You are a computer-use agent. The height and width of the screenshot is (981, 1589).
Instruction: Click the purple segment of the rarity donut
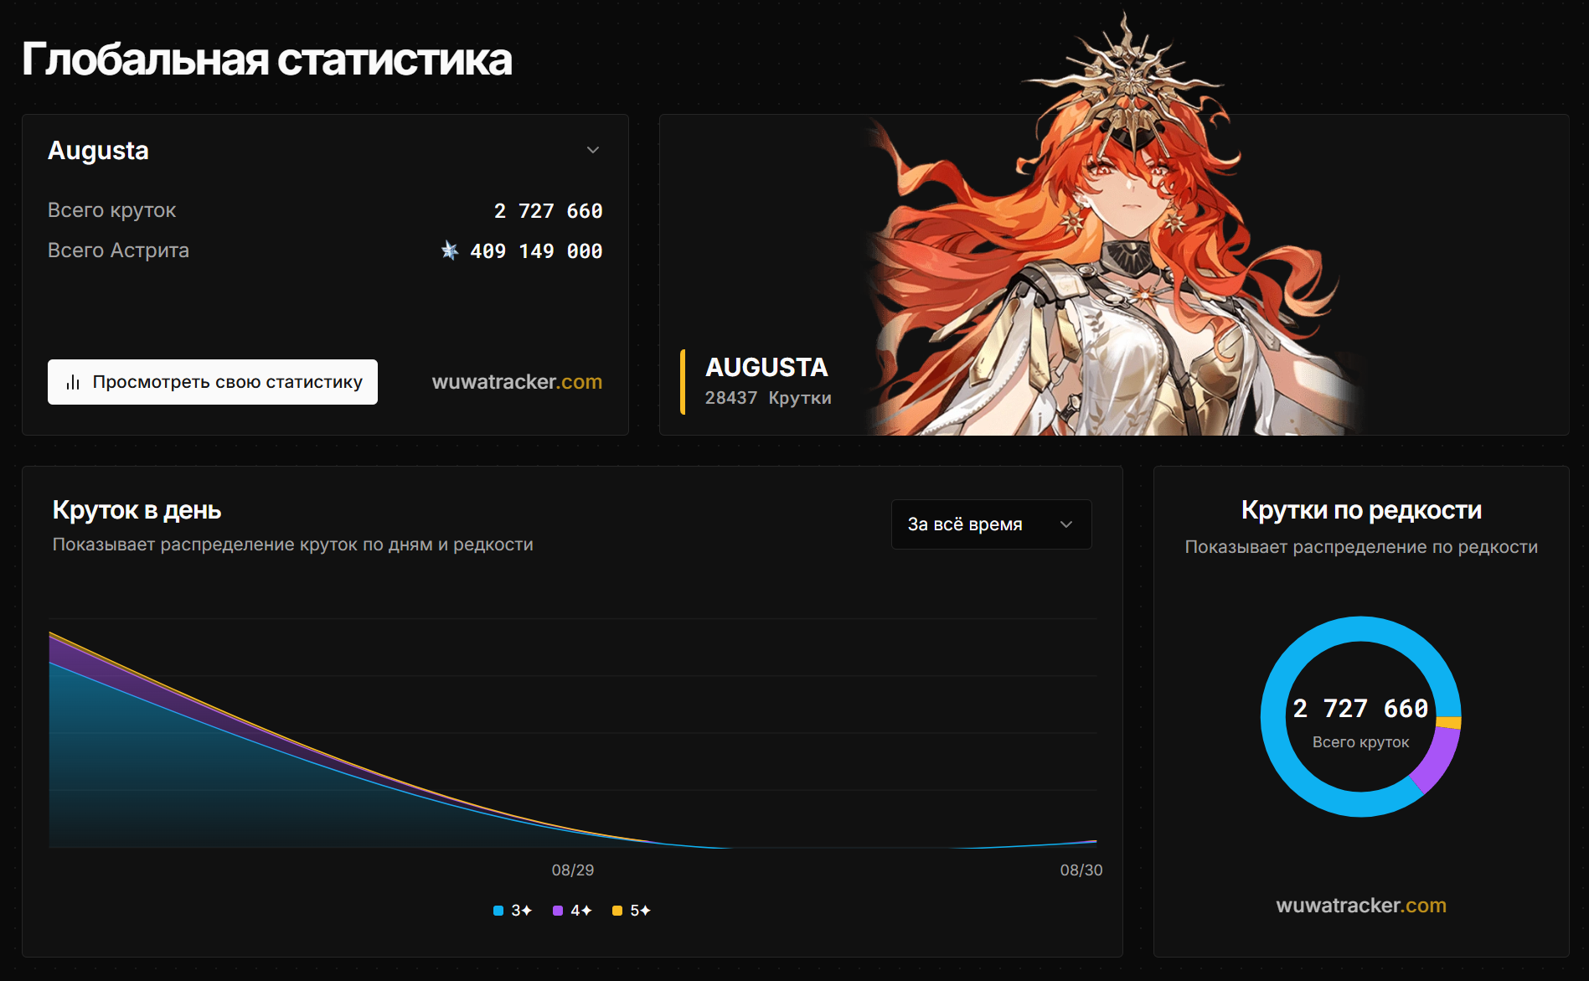[x=1439, y=760]
